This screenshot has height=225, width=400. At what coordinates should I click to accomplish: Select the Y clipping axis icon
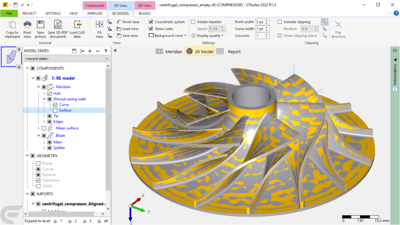click(324, 29)
